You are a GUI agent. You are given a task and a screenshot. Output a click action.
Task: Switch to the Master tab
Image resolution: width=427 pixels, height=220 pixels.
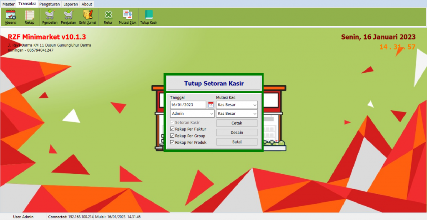tap(8, 4)
